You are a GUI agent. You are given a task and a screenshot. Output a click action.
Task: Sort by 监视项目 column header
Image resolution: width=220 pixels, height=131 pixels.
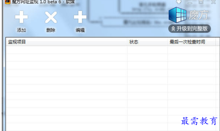coord(66,42)
